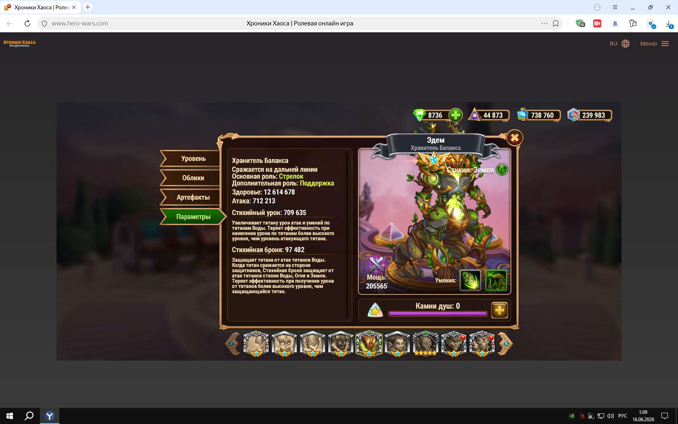Open the red video recorder extension

pos(597,23)
